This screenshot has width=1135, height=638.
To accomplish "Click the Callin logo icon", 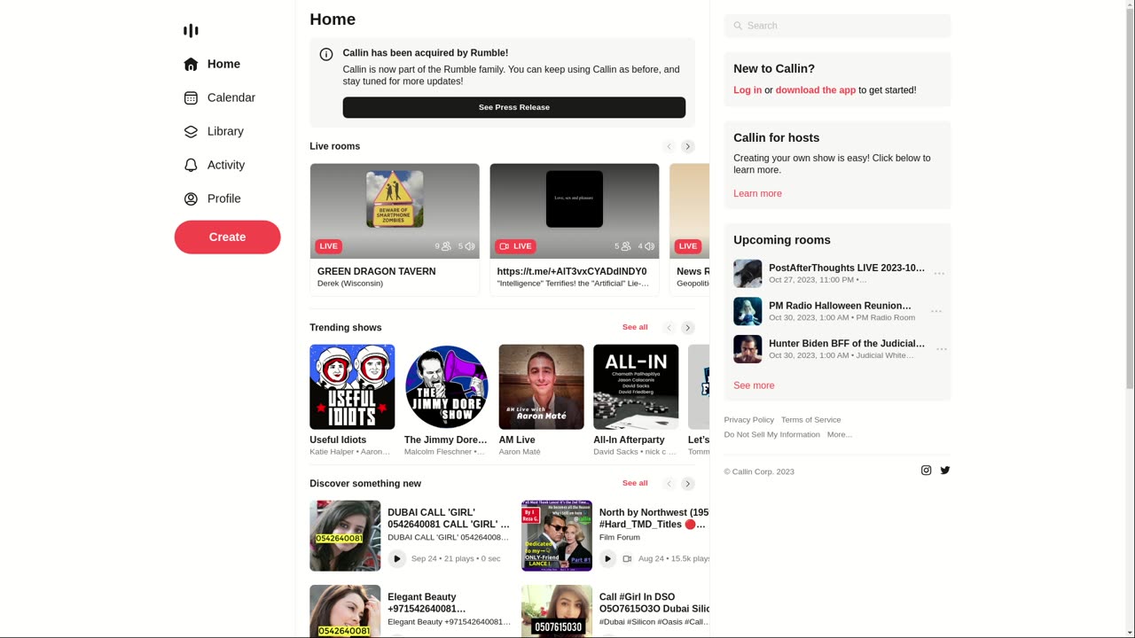I will (191, 31).
